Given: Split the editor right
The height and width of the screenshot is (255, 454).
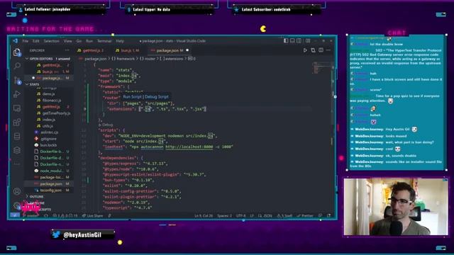Looking at the screenshot, I should [321, 50].
